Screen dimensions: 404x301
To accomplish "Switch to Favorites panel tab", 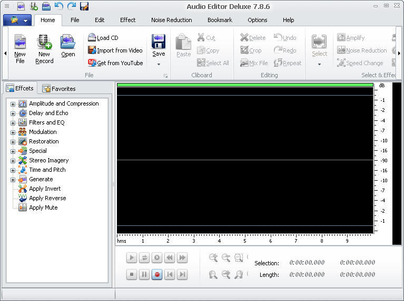I will 59,89.
